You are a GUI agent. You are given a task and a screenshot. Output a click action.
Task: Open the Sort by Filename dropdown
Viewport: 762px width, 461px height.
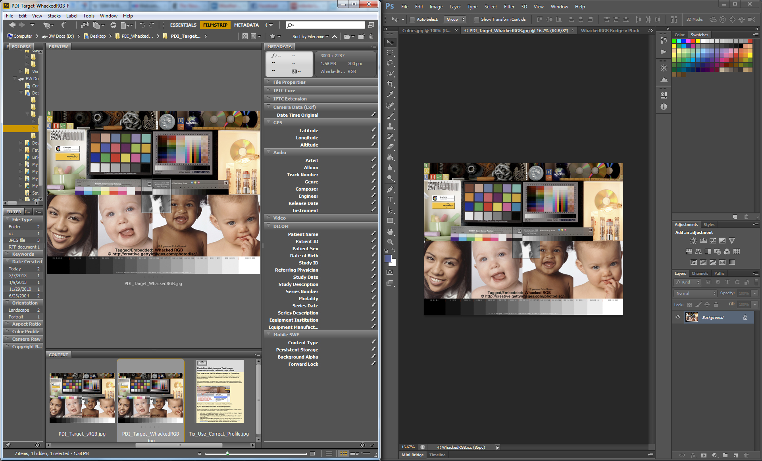pyautogui.click(x=310, y=36)
